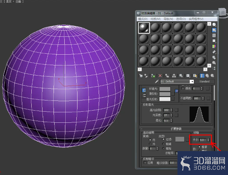Viewport: 228px width, 175px height.
Task: Toggle the ambient-diffuse color lock icon
Action: coord(144,90)
